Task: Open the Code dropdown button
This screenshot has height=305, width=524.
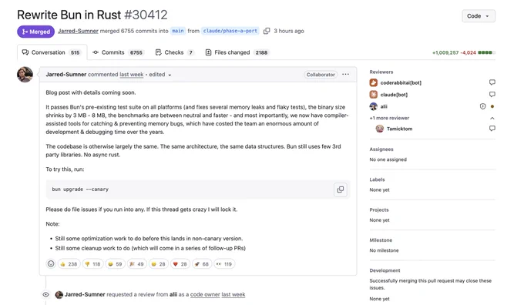Action: point(479,16)
